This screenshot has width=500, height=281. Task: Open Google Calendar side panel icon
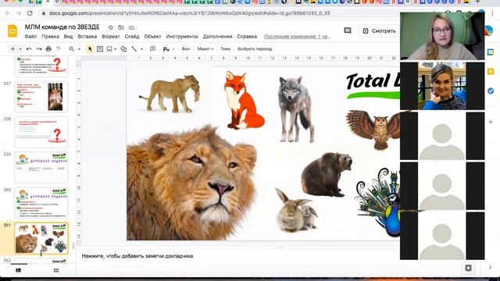point(491,52)
